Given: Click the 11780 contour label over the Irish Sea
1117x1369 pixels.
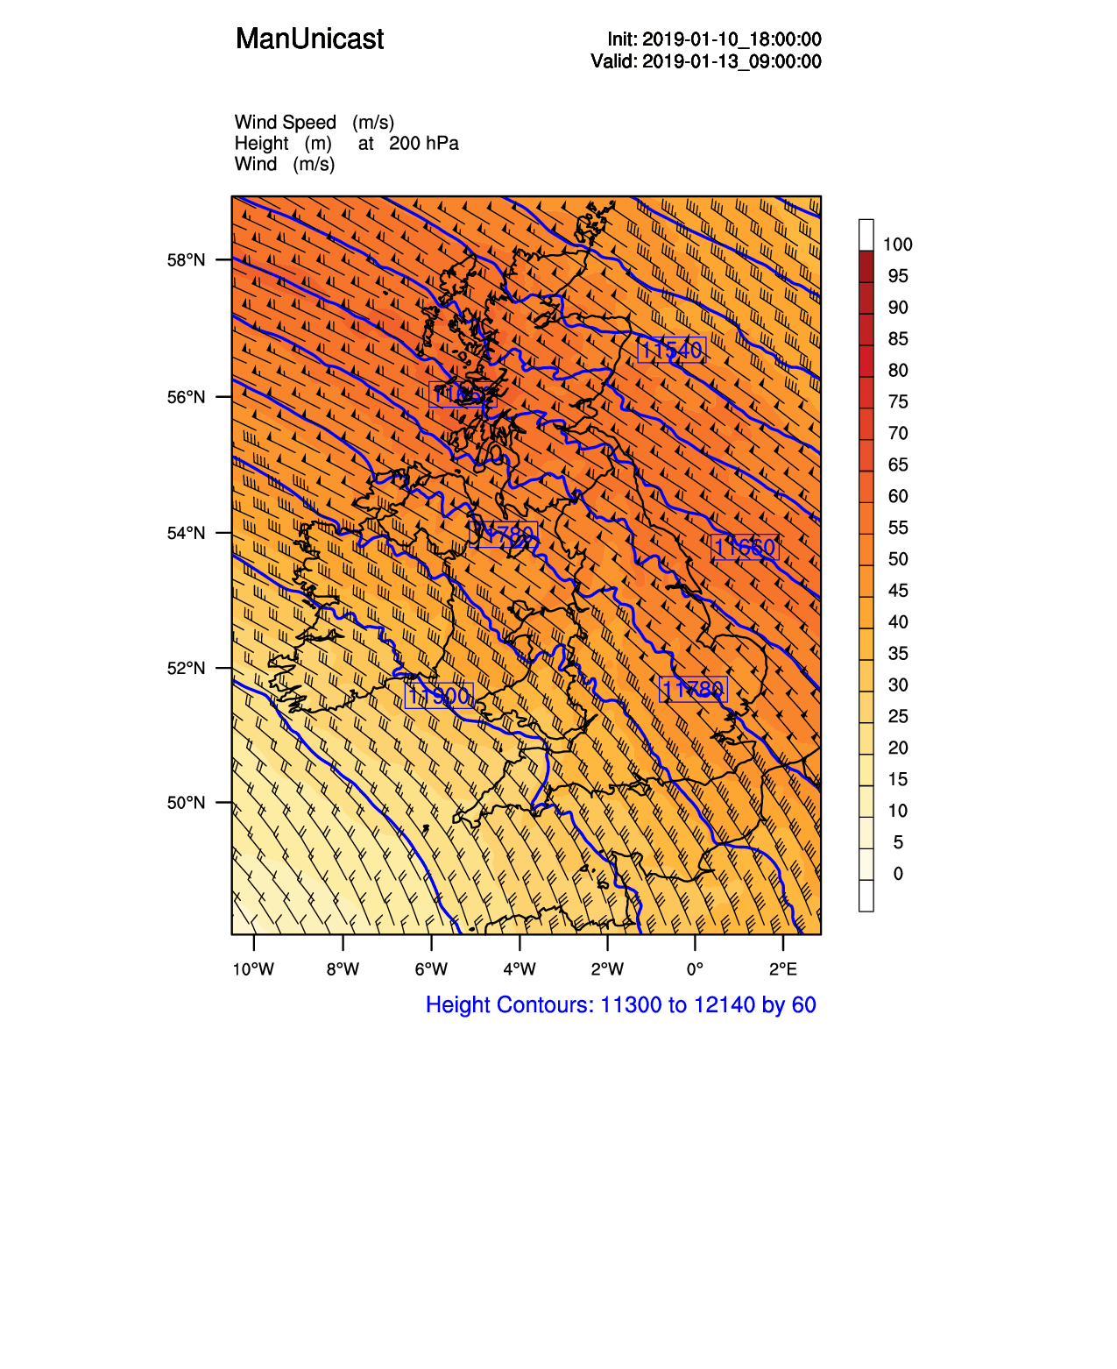Looking at the screenshot, I should pos(504,534).
